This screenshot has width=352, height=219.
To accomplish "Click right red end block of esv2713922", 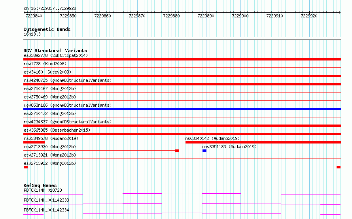I will (339, 167).
